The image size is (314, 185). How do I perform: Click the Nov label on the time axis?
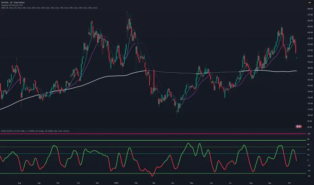coord(78,183)
